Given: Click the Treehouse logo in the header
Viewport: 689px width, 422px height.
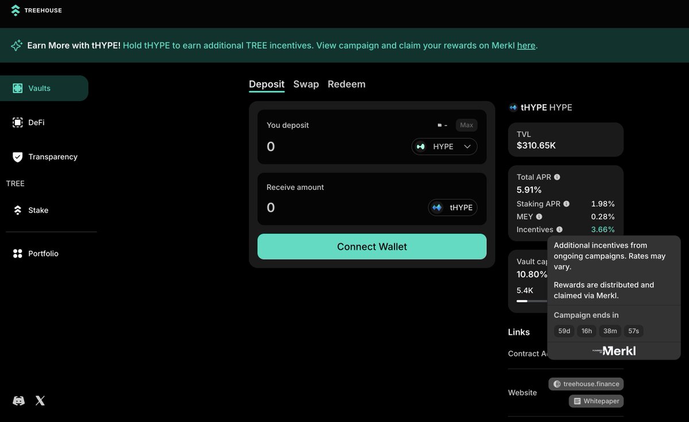Looking at the screenshot, I should coord(36,10).
